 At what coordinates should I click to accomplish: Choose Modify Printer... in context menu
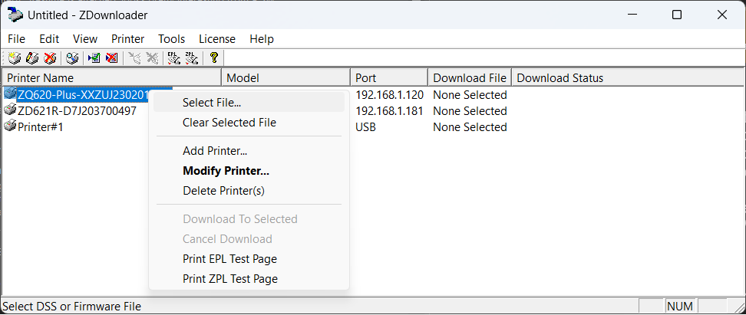249,171
